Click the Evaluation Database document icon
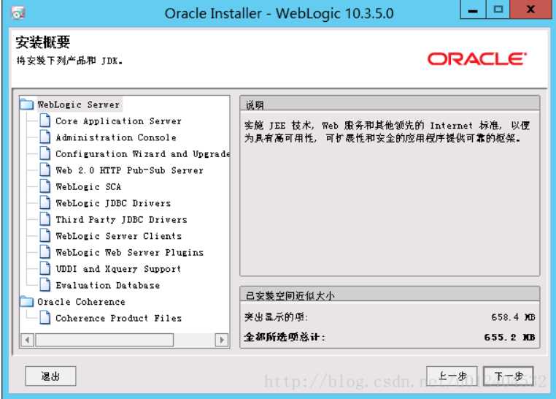556x399 pixels. coord(45,285)
